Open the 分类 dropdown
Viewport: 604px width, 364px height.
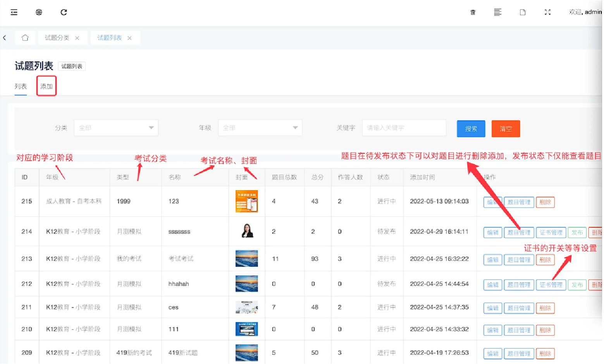point(116,128)
